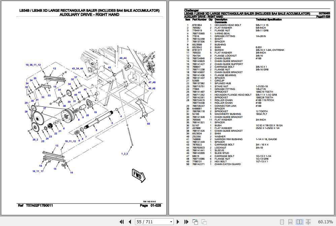The height and width of the screenshot is (226, 336).
Task: Click the AUXILIARY DRIVE title text
Action: pos(89,14)
